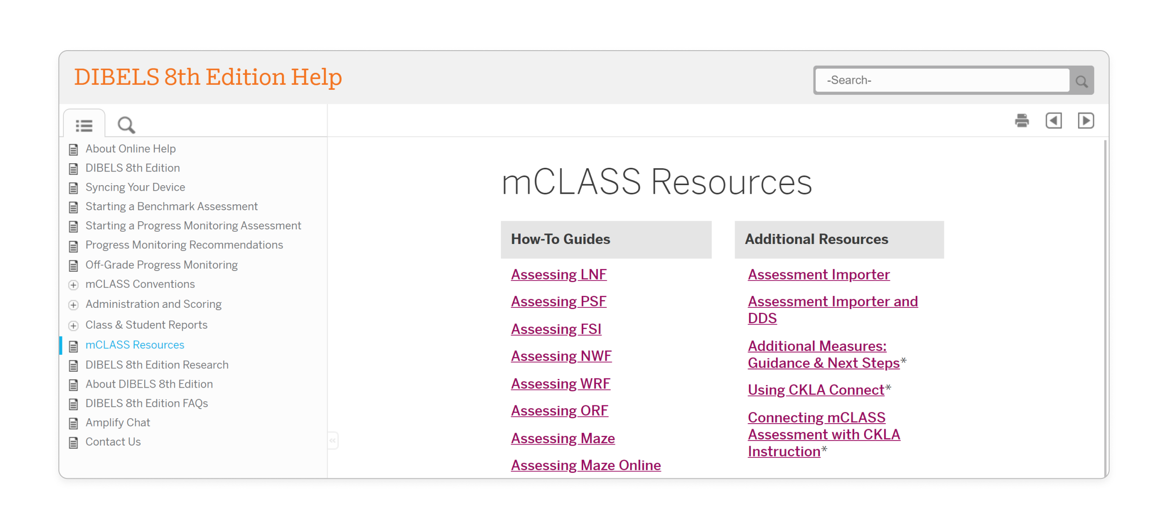The width and height of the screenshot is (1168, 529).
Task: Click the navigate back arrow icon
Action: tap(1054, 120)
